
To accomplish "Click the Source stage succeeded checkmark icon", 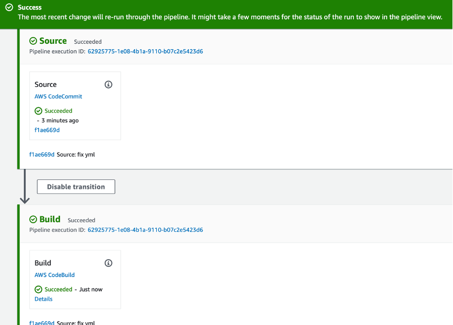I will click(33, 41).
